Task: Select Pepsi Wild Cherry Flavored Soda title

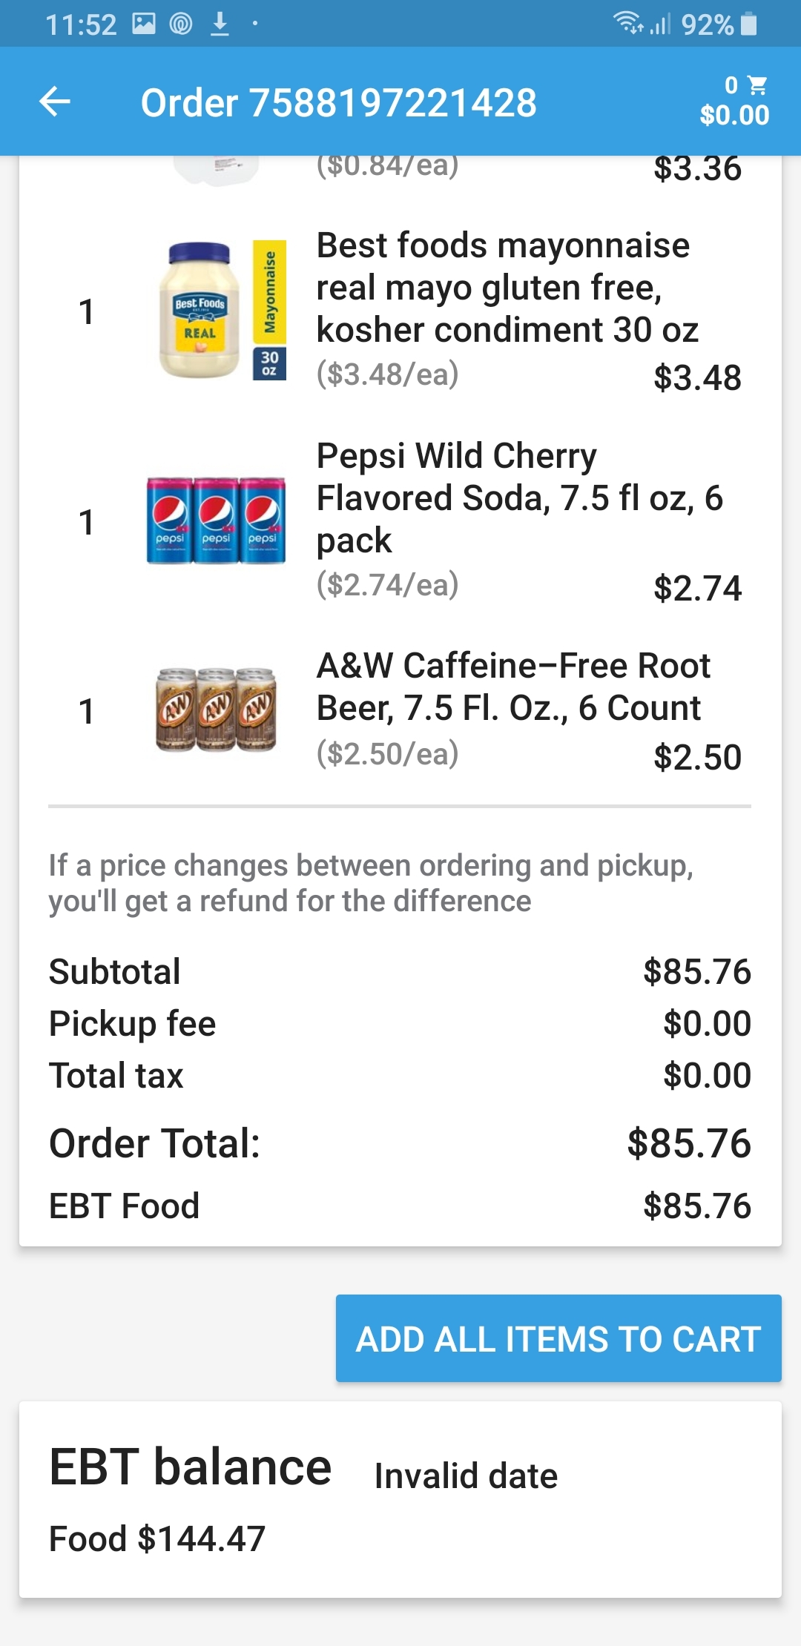Action: 519,498
